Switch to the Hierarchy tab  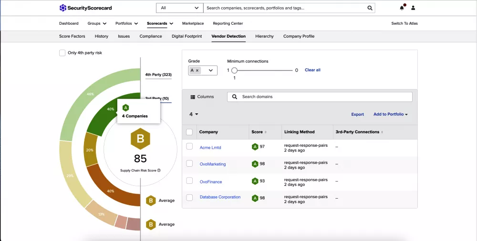point(264,36)
